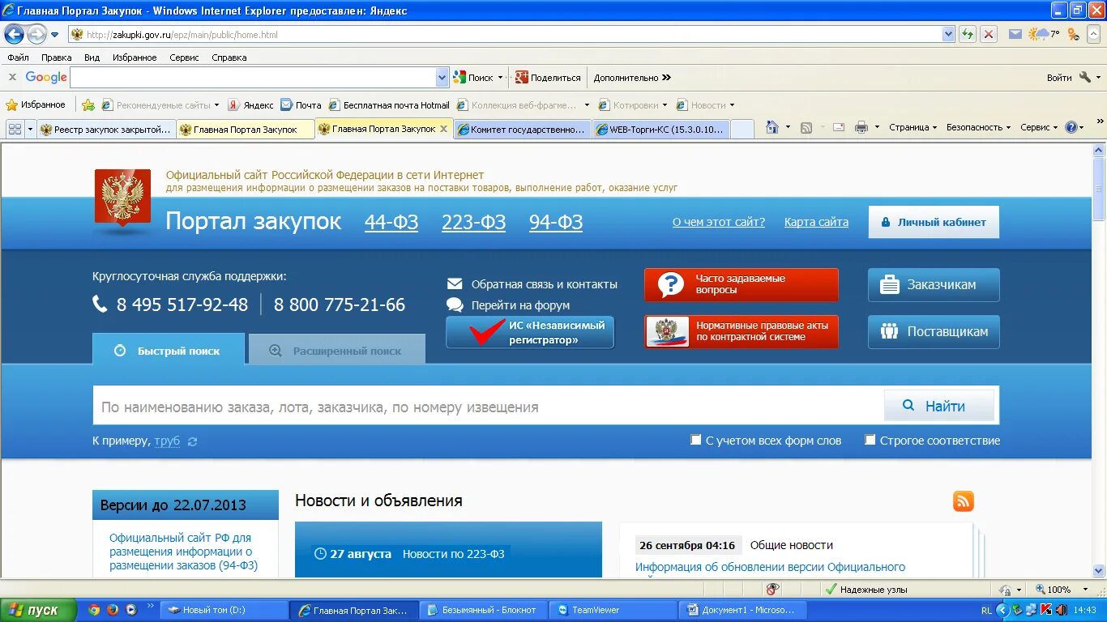Expand the tab list dropdown arrow
This screenshot has height=622, width=1107.
coord(31,129)
